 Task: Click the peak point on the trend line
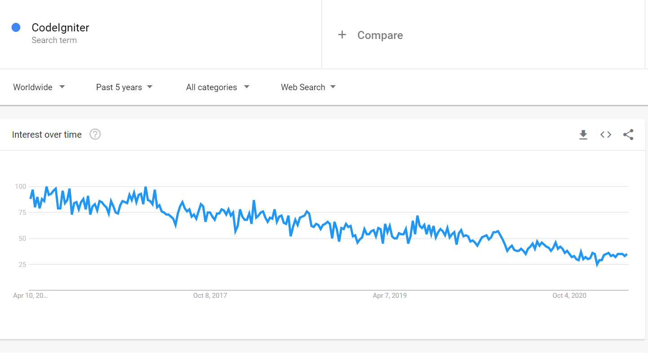pos(47,186)
